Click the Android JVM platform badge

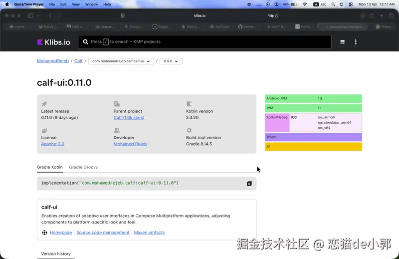point(313,98)
